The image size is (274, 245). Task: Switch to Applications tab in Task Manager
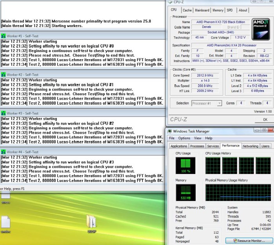tap(179, 146)
